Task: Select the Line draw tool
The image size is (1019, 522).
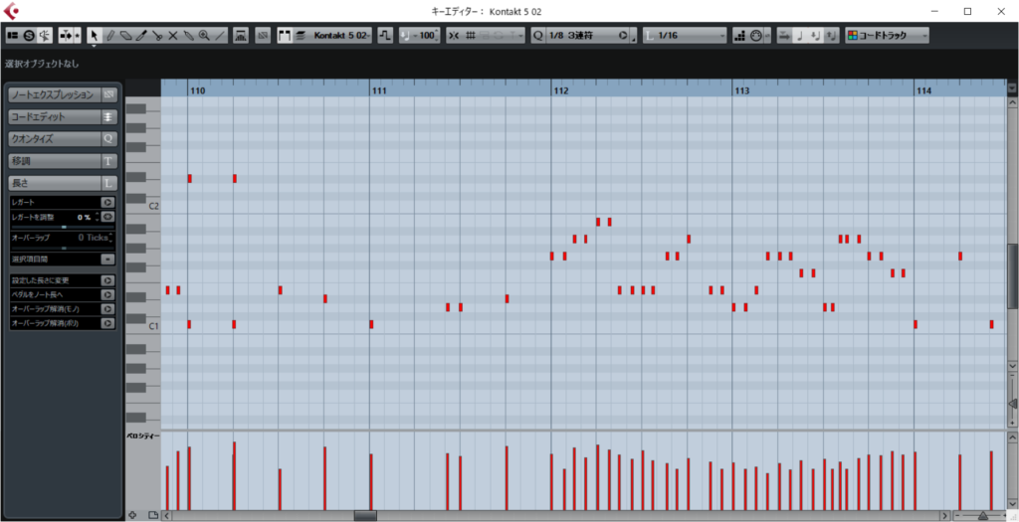Action: click(x=220, y=35)
